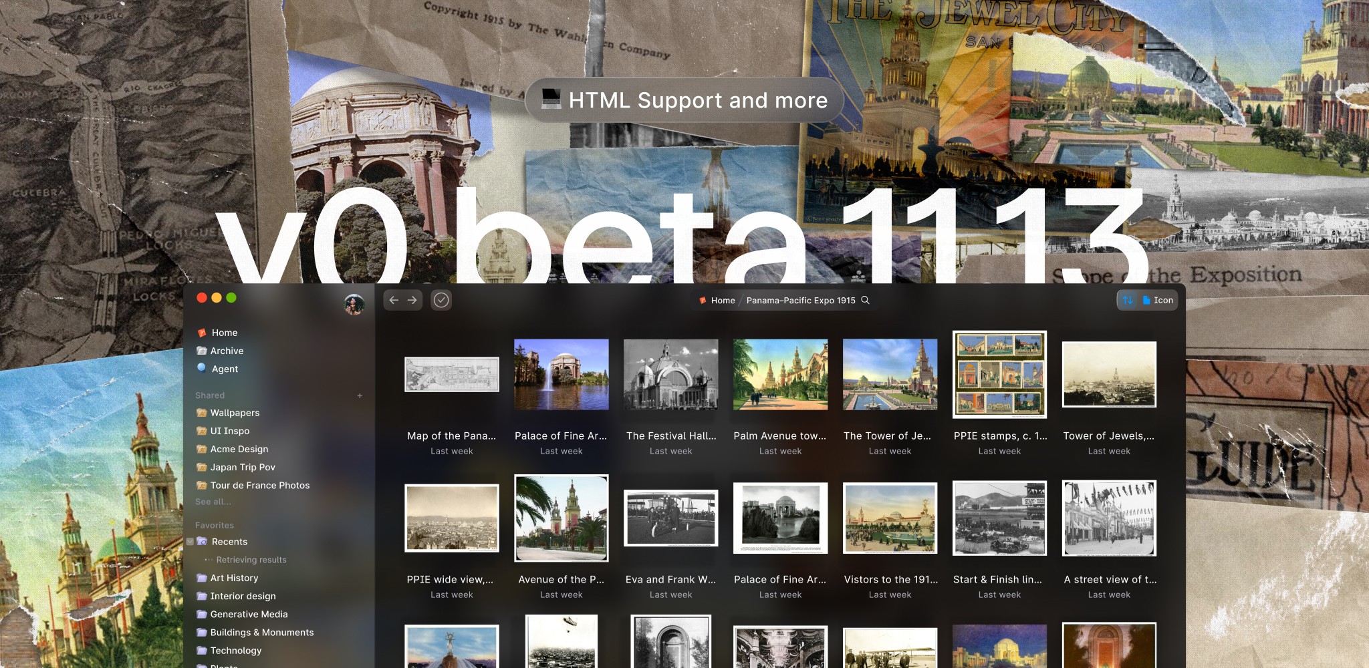Click the Japan Trip Pov folder icon
This screenshot has width=1369, height=668.
click(201, 467)
